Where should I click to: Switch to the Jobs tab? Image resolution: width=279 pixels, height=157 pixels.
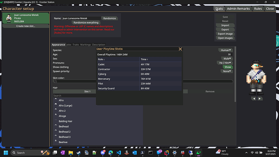pyautogui.click(x=69, y=45)
